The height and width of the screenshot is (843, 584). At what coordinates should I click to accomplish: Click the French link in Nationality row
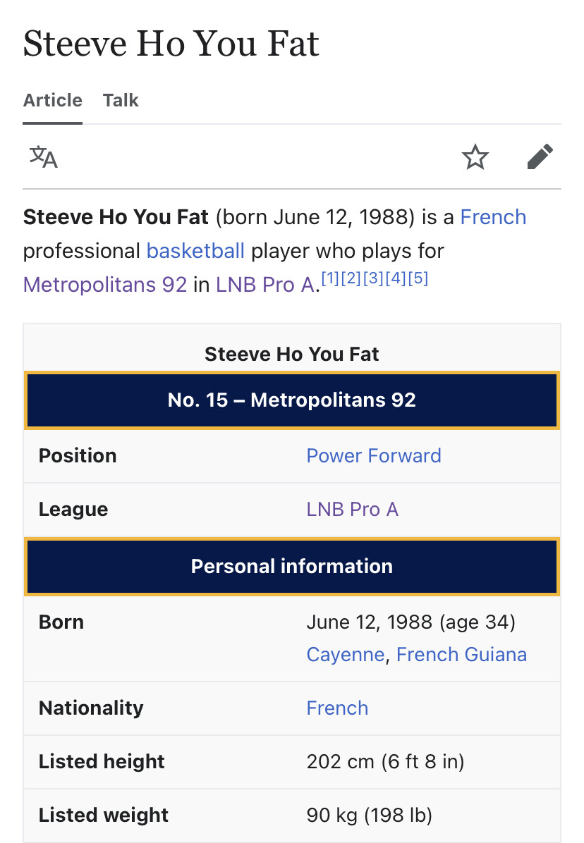337,708
